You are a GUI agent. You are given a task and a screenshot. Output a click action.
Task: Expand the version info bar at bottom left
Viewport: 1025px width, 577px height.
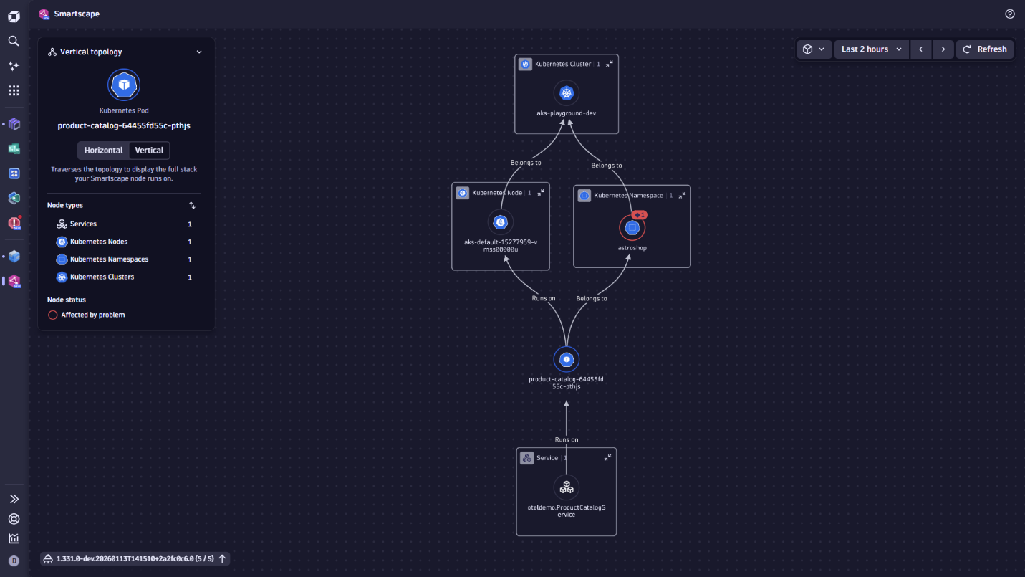pos(222,558)
